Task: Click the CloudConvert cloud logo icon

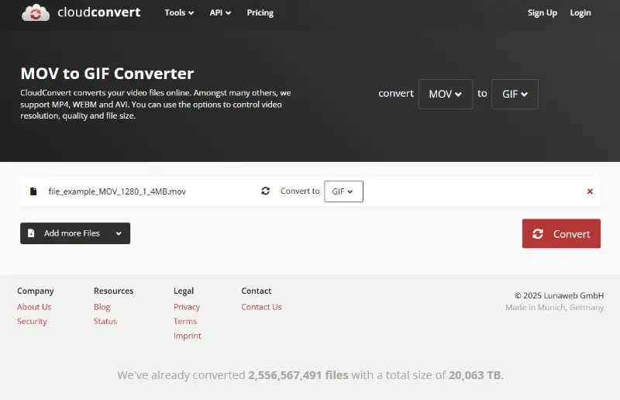Action: (x=36, y=12)
